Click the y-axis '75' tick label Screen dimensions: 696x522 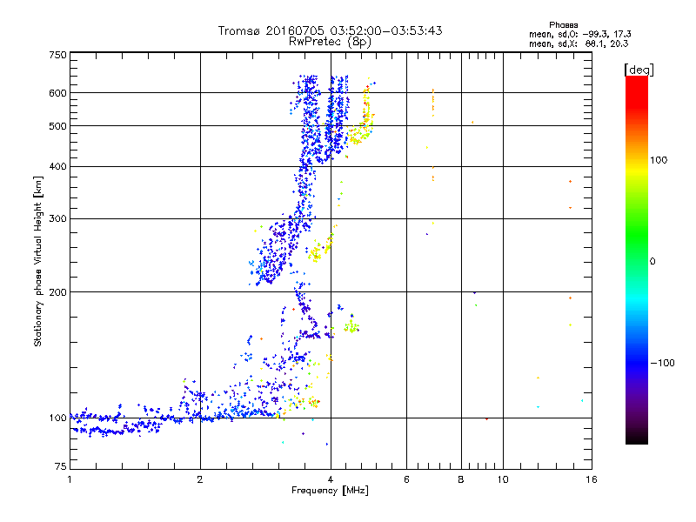61,466
